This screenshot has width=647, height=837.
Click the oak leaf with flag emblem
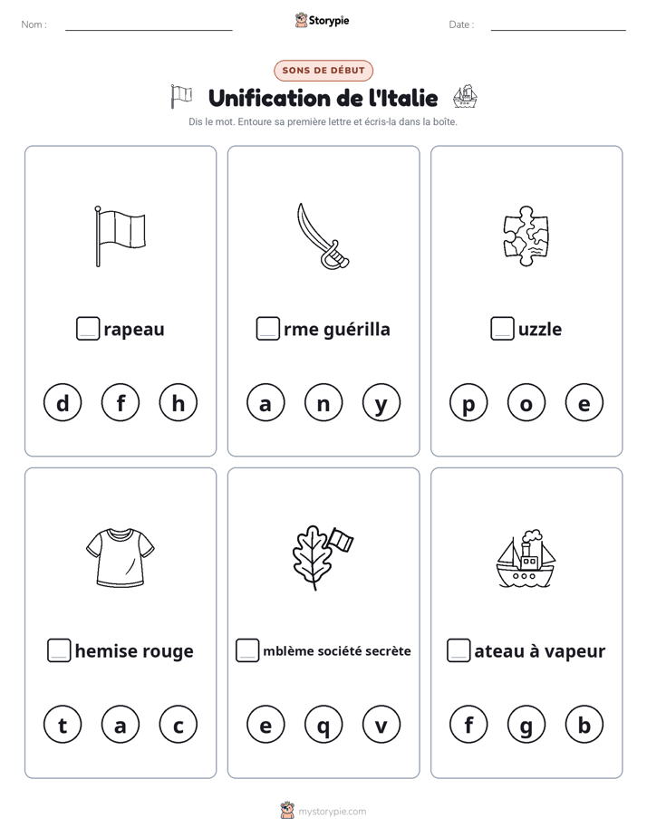coord(323,558)
